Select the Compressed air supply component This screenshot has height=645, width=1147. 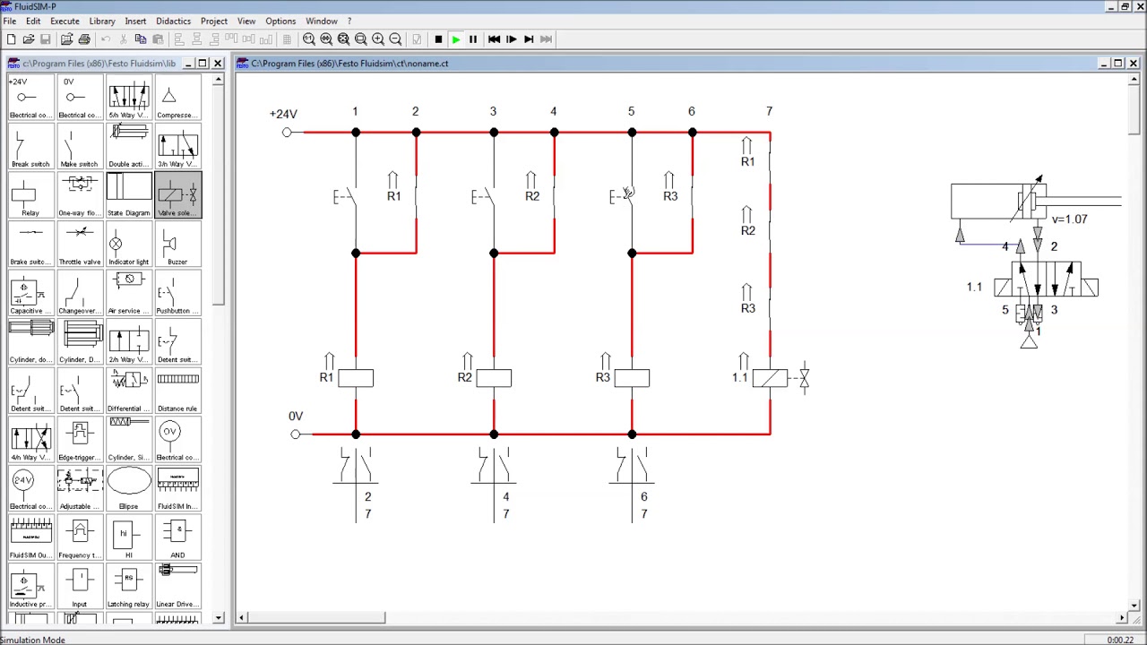pos(177,98)
